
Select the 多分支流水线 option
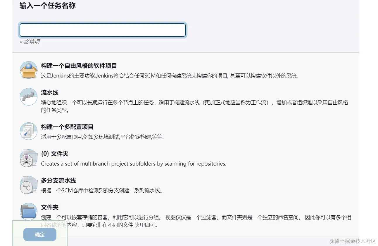58,180
